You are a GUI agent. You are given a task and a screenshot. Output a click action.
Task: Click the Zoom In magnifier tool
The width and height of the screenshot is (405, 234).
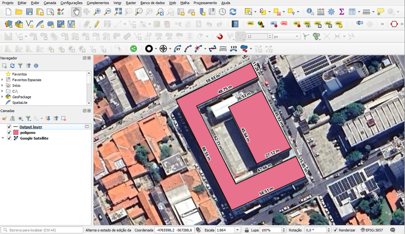[x=97, y=12]
